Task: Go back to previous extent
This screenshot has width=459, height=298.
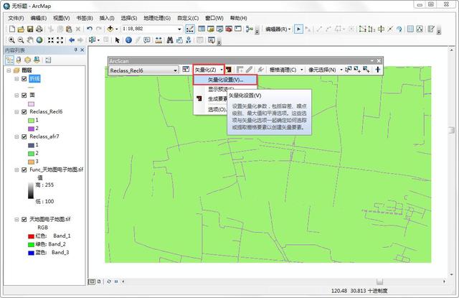Action: [x=72, y=40]
